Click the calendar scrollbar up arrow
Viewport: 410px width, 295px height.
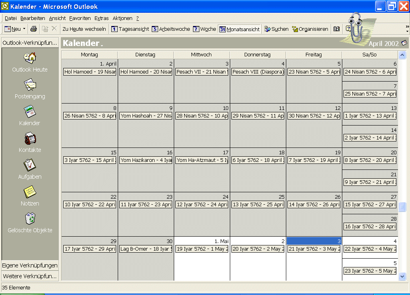coord(402,55)
